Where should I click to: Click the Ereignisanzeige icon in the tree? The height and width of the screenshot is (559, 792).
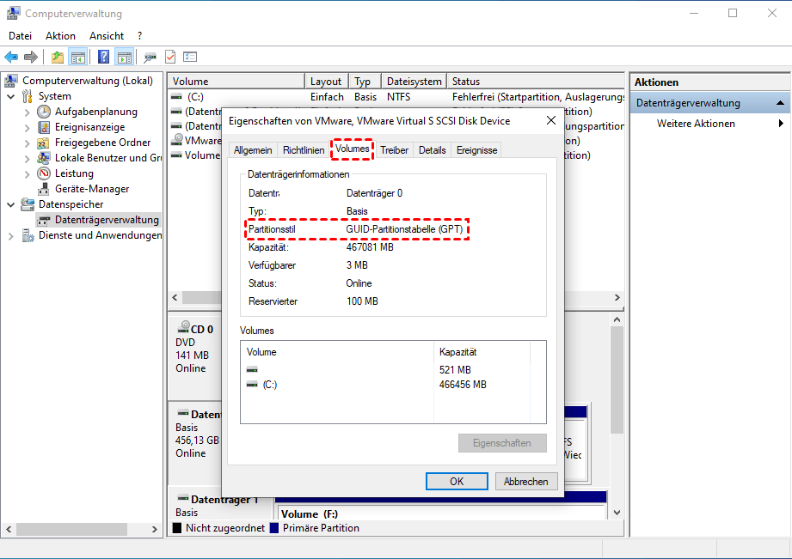click(x=44, y=127)
